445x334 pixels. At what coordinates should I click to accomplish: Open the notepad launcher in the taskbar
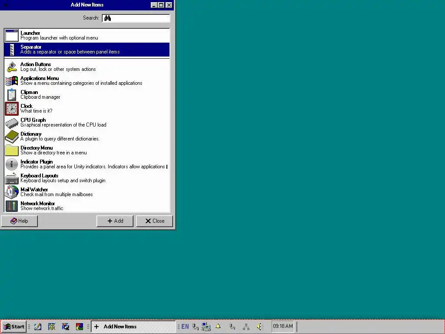point(38,327)
